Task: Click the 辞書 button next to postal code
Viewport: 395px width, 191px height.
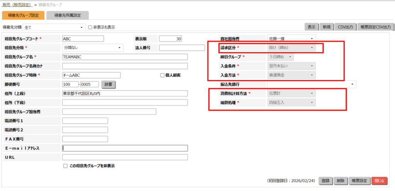Action: click(x=108, y=84)
